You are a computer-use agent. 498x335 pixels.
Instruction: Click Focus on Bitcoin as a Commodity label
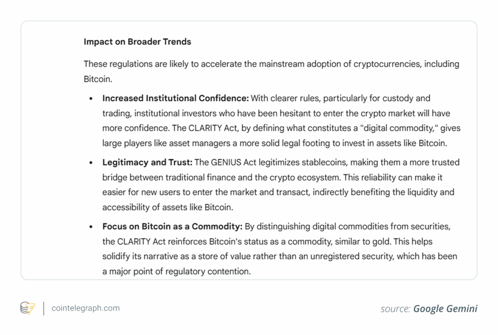click(172, 227)
